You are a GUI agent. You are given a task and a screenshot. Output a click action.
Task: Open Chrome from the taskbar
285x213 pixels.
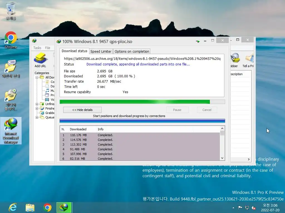pyautogui.click(x=47, y=207)
